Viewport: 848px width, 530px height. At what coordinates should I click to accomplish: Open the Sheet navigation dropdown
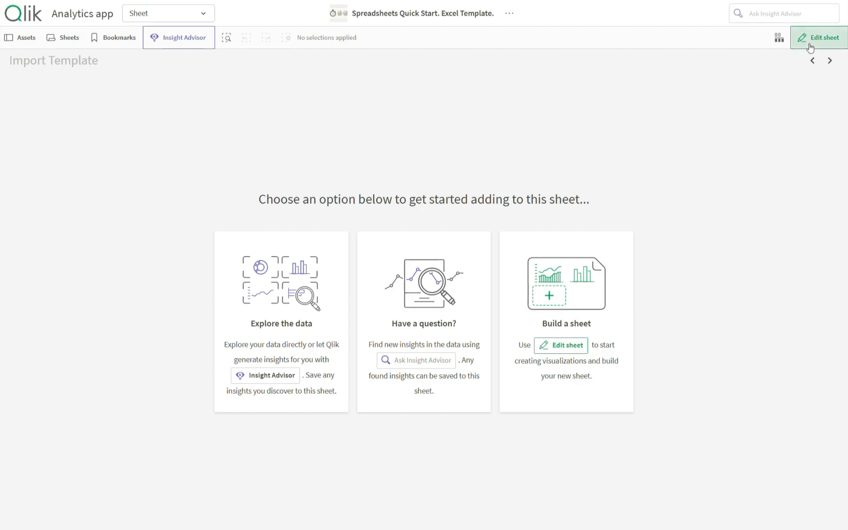pos(168,13)
